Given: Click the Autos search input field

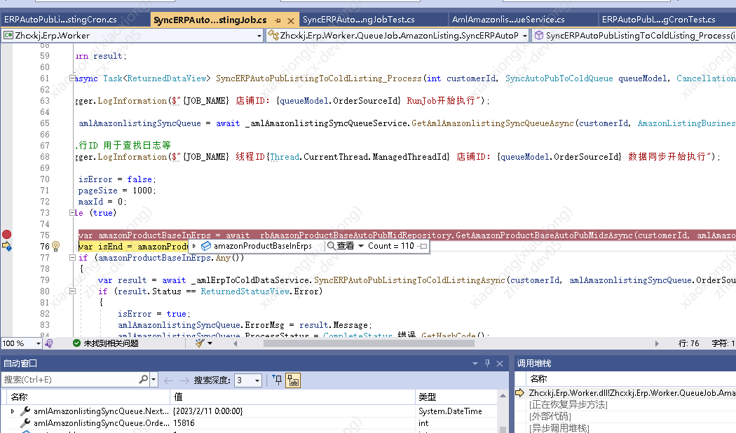Looking at the screenshot, I should pyautogui.click(x=70, y=380).
